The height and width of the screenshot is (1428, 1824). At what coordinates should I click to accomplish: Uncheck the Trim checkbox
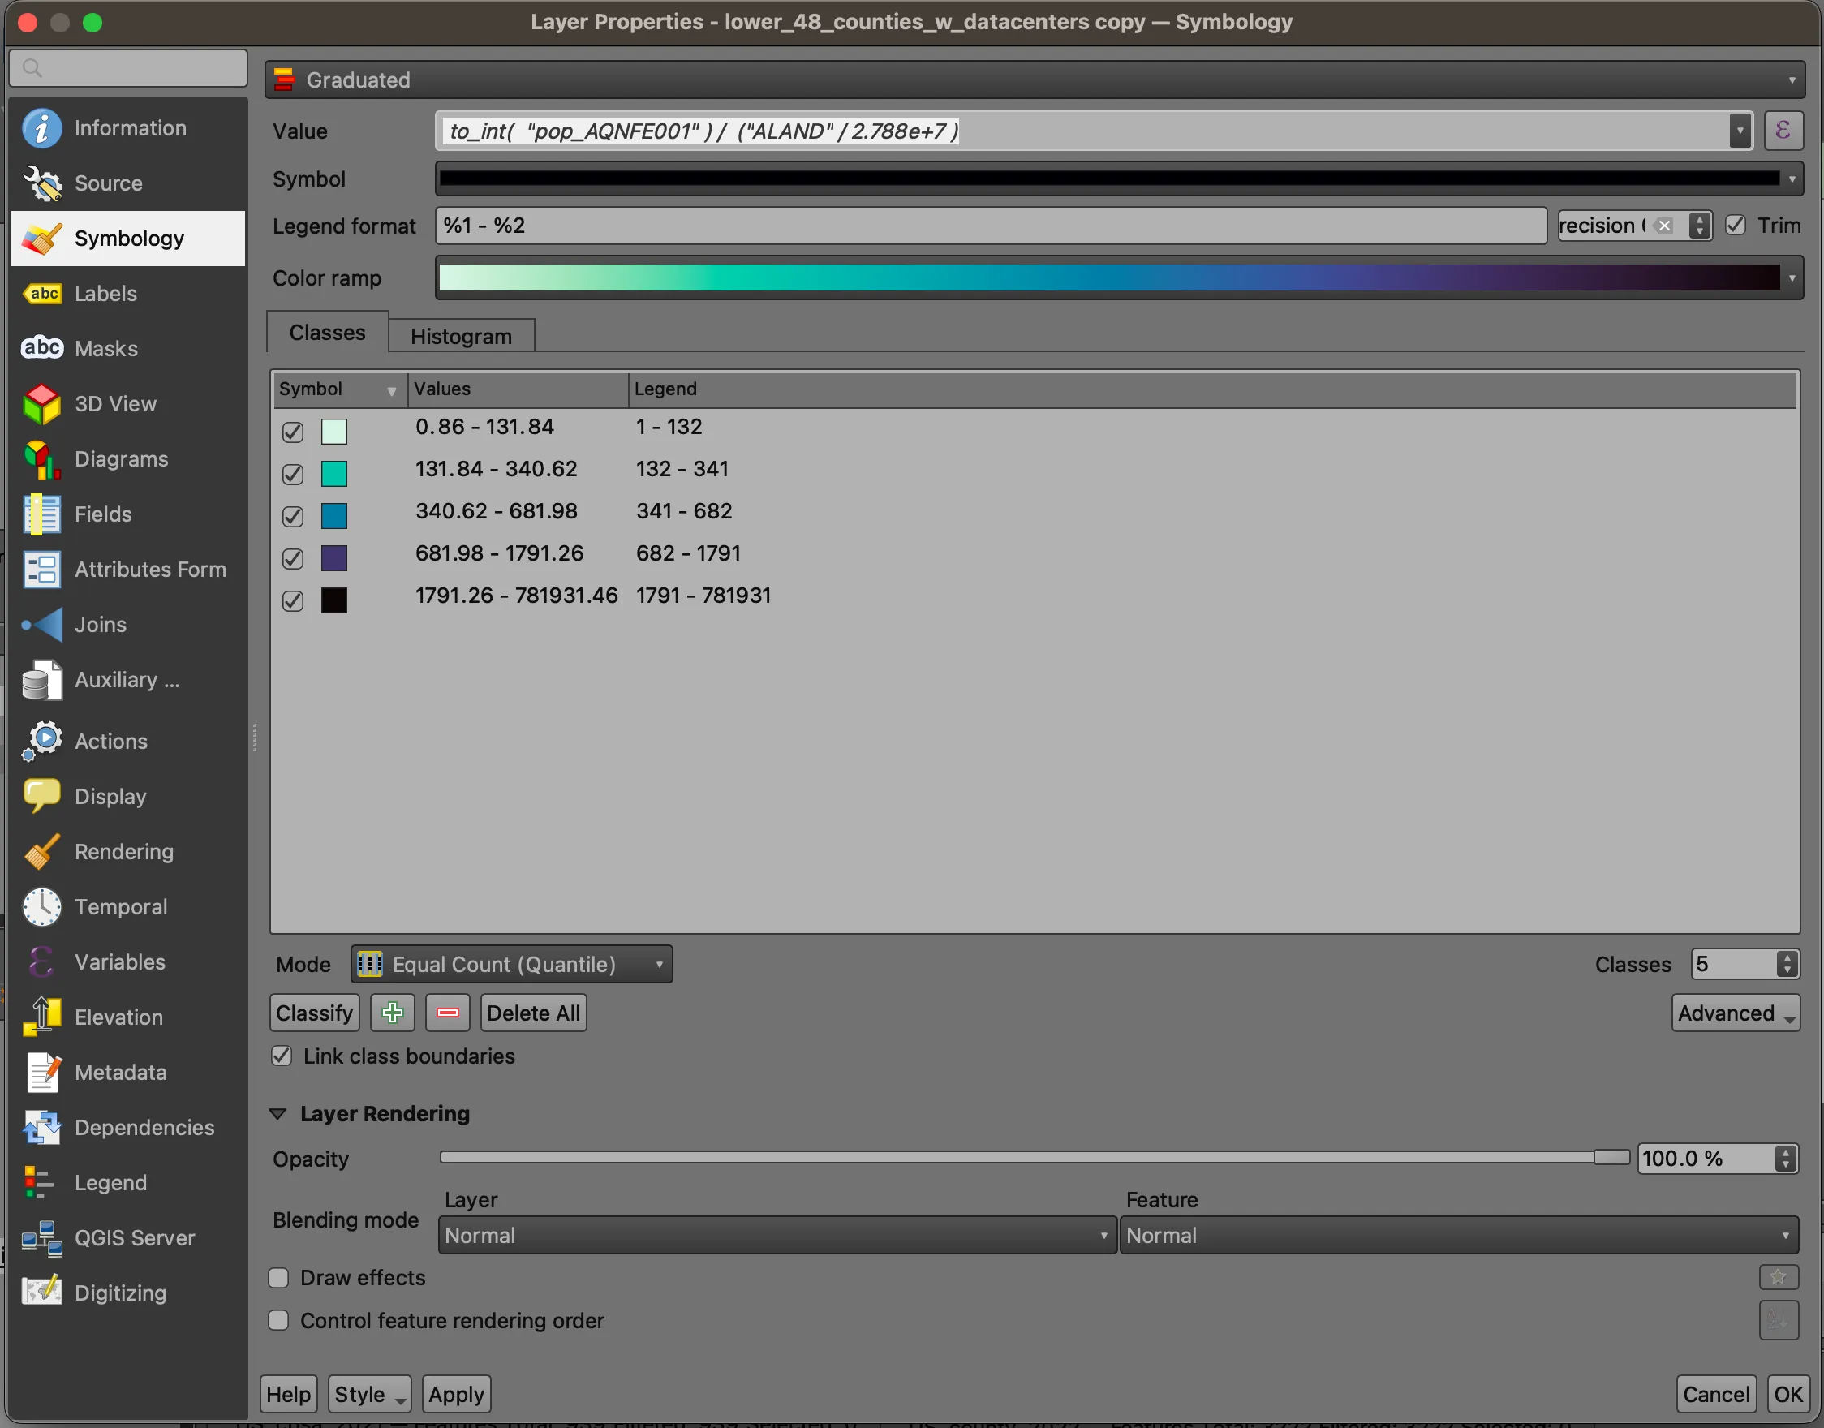point(1736,225)
